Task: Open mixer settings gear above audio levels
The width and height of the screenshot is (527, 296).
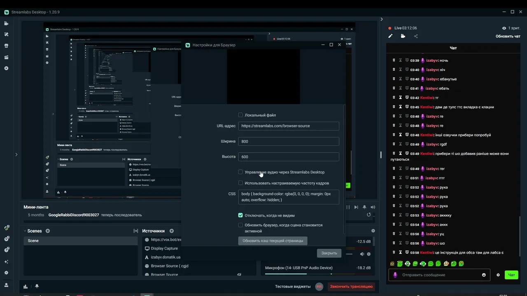Action: (x=373, y=231)
